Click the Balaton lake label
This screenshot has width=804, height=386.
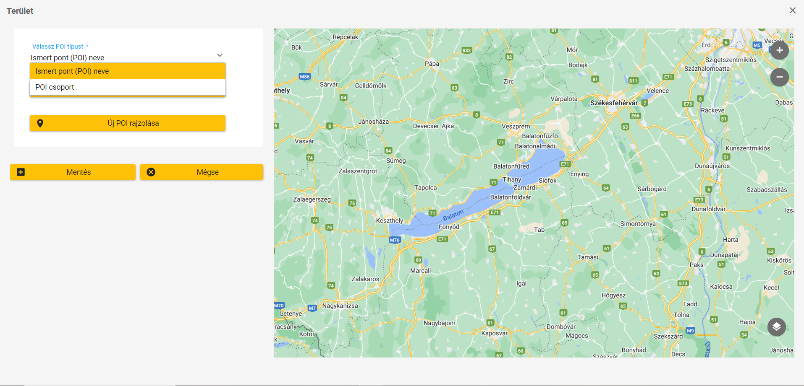(x=453, y=215)
